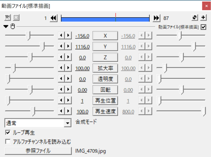Toggle the camera control icon at top left
Image resolution: width=211 pixels, height=157 pixels.
coord(8,18)
